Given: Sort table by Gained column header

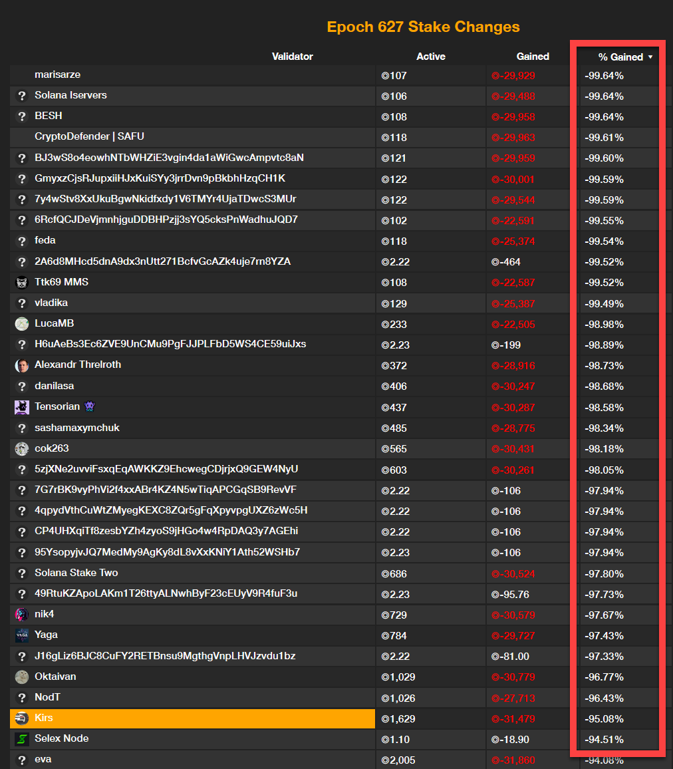Looking at the screenshot, I should (533, 57).
